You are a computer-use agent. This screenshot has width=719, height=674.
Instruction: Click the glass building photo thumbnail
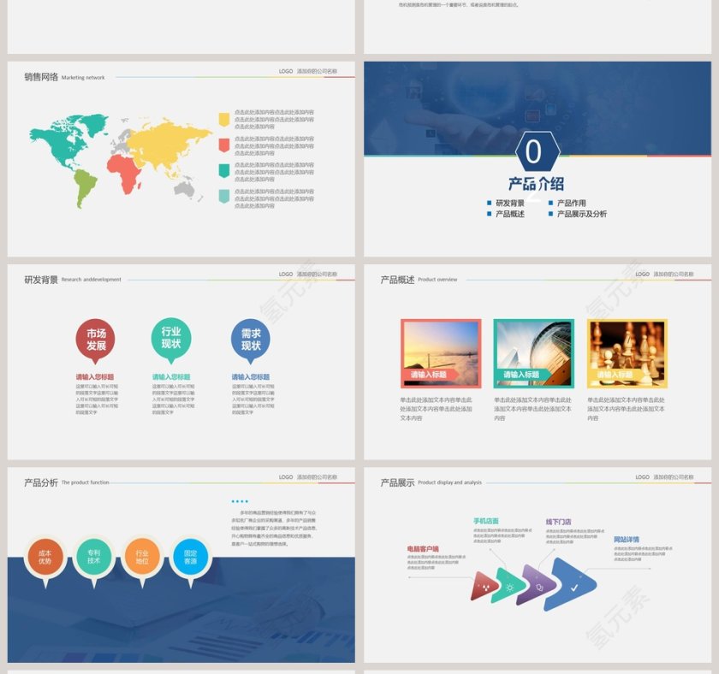533,353
